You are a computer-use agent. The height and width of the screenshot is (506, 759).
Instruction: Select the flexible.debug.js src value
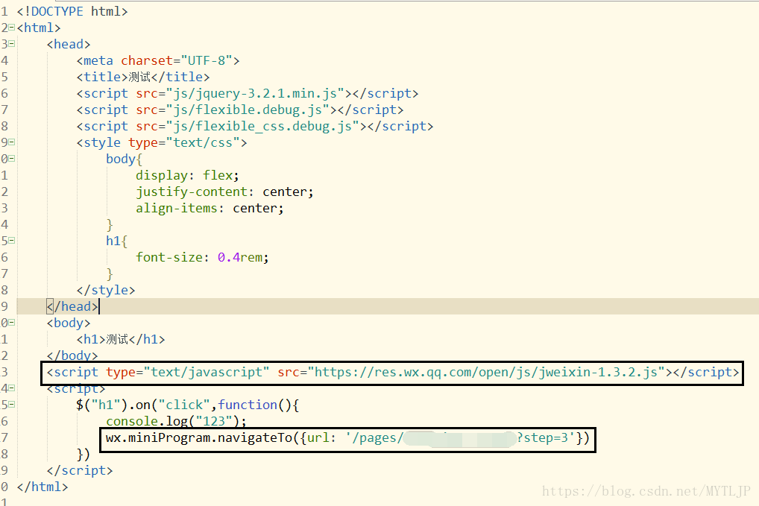248,110
